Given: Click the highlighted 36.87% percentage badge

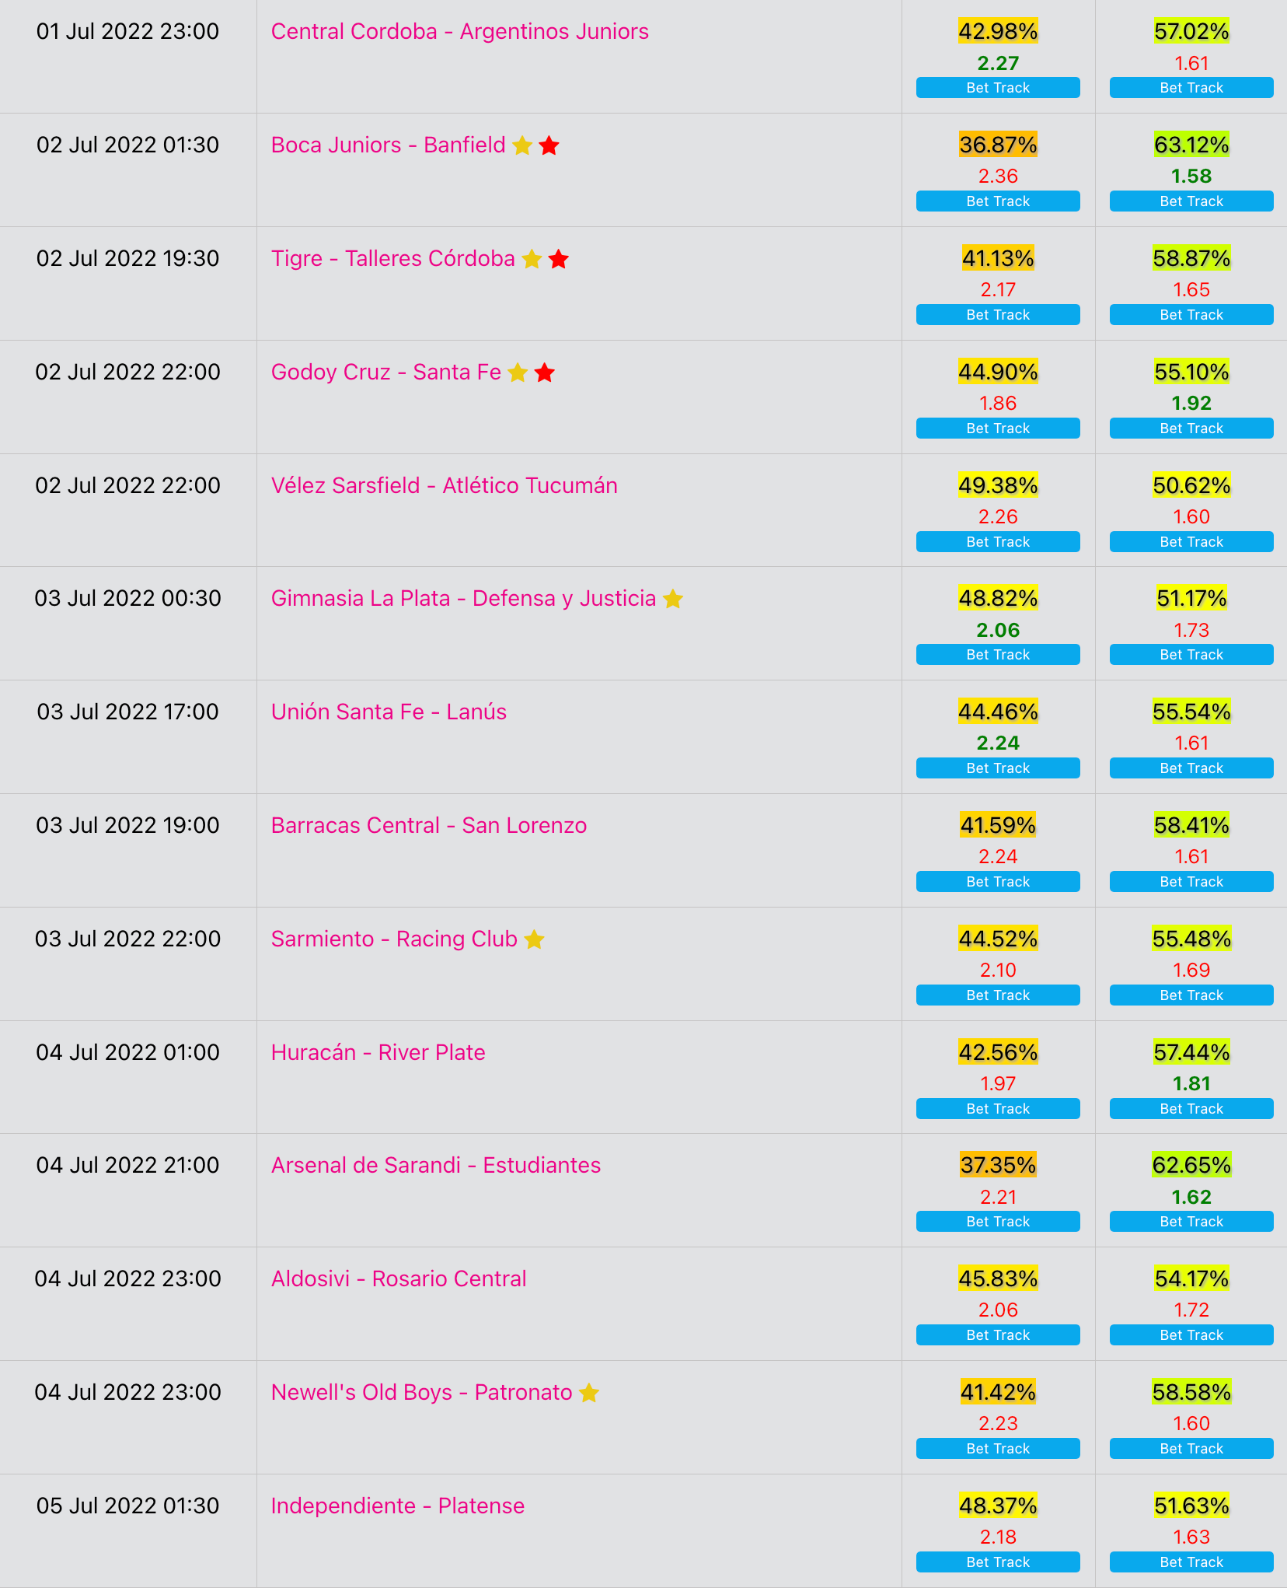Looking at the screenshot, I should pos(998,145).
